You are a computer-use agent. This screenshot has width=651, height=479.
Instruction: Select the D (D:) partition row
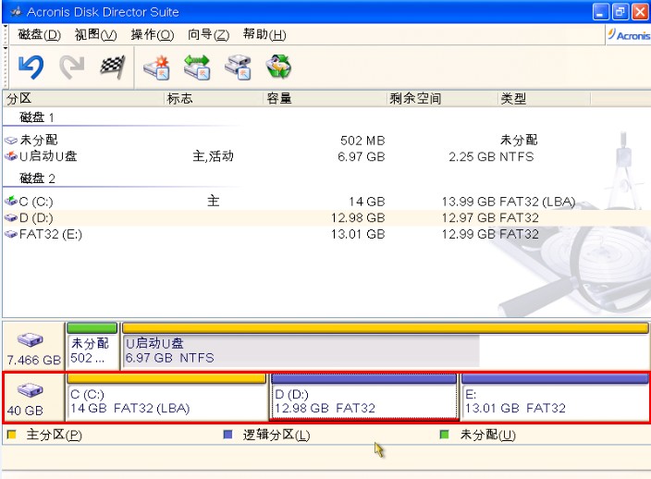tap(326, 218)
